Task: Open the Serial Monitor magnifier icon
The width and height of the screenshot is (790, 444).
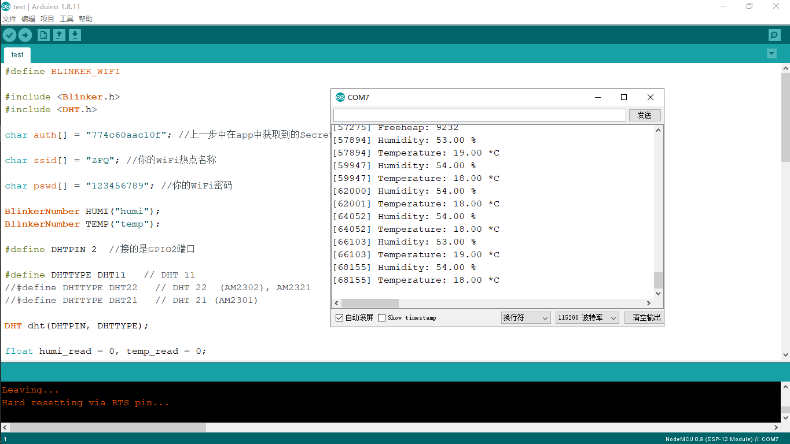Action: pyautogui.click(x=774, y=35)
